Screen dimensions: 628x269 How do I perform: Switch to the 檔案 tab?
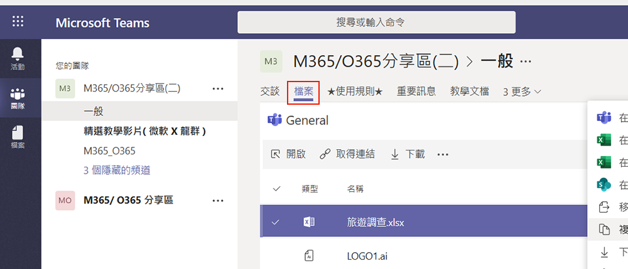click(x=303, y=92)
